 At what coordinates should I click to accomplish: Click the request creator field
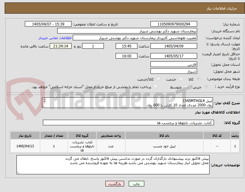pyautogui.click(x=135, y=38)
